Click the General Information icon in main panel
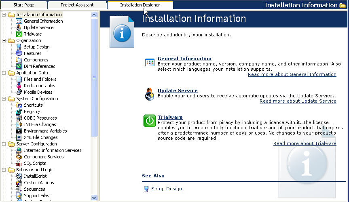 [150, 62]
